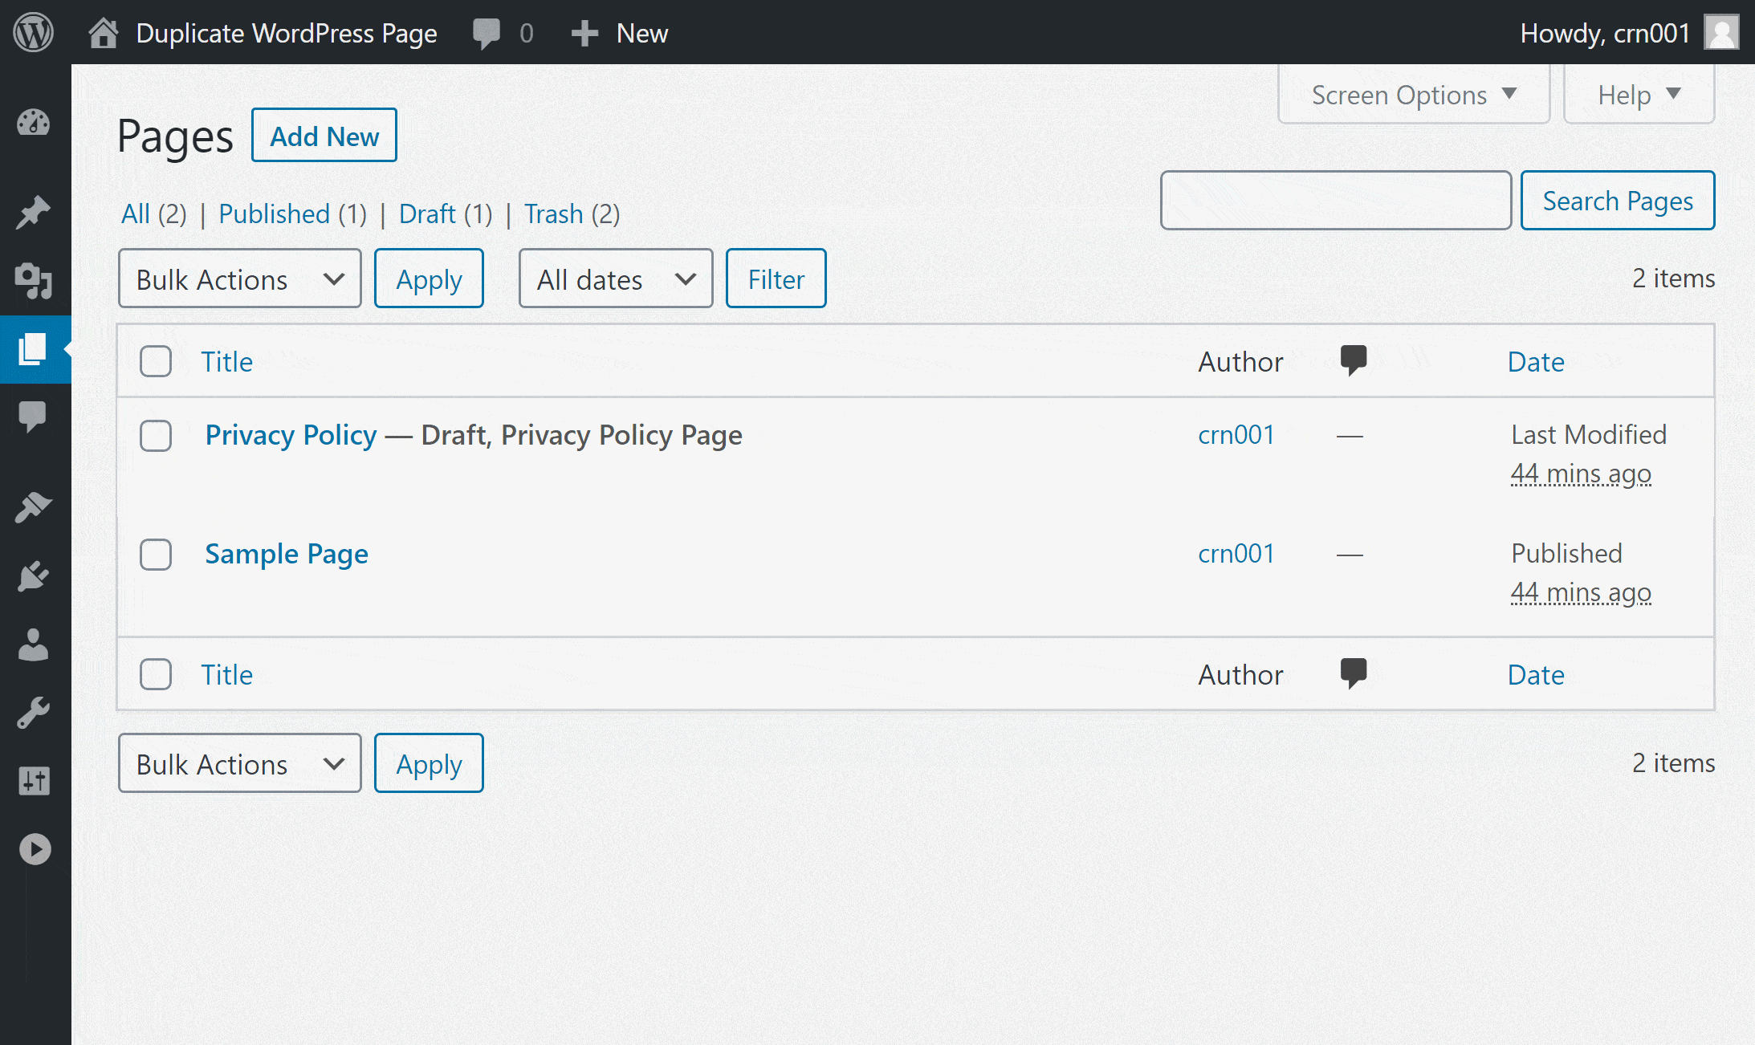This screenshot has height=1045, width=1755.
Task: Click the WordPress logo in the admin bar
Action: pyautogui.click(x=33, y=32)
